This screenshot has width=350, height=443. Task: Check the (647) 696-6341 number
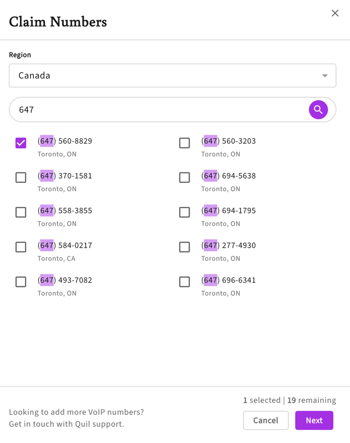tap(184, 282)
